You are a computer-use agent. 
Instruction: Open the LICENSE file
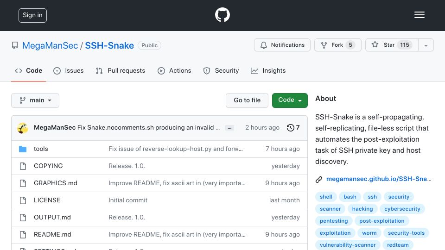pyautogui.click(x=47, y=200)
